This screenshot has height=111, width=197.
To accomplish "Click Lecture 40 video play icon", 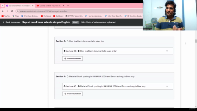I will coord(79,86).
